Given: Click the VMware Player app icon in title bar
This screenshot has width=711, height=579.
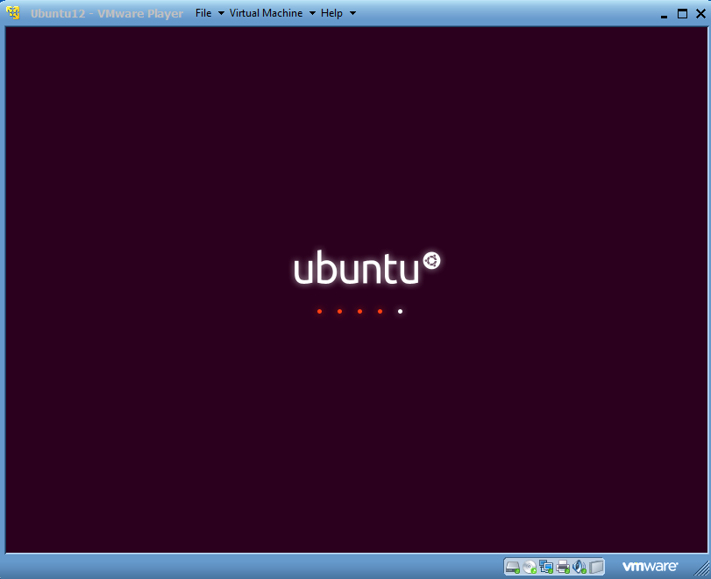Looking at the screenshot, I should [x=13, y=12].
